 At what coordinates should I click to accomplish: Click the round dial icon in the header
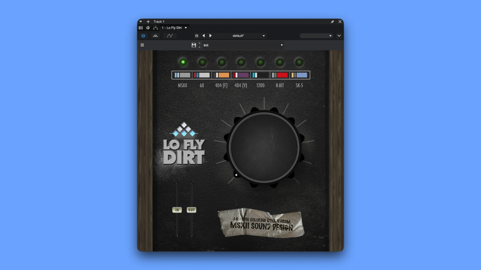click(x=148, y=28)
